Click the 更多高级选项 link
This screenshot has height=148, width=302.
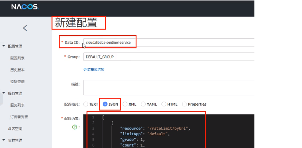coord(94,70)
